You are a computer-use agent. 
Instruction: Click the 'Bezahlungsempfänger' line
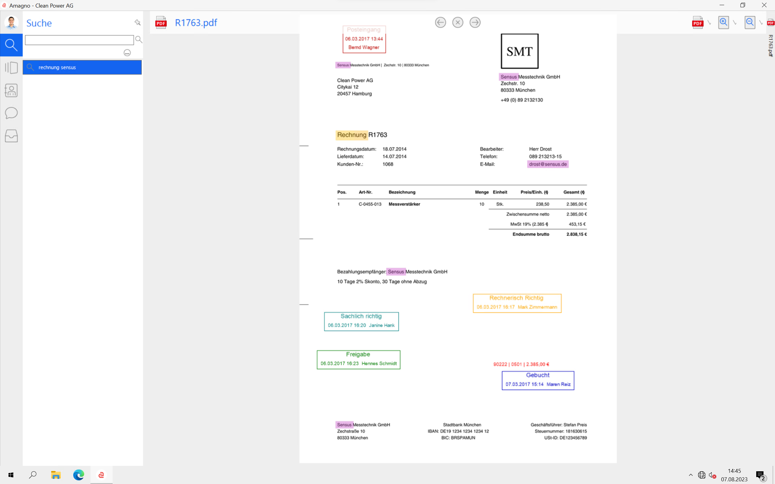click(392, 272)
